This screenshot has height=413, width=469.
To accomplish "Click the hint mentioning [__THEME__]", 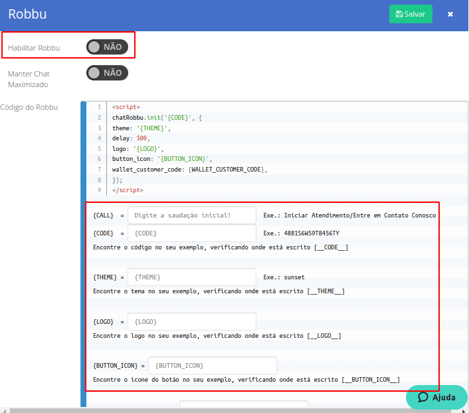I will tap(219, 291).
